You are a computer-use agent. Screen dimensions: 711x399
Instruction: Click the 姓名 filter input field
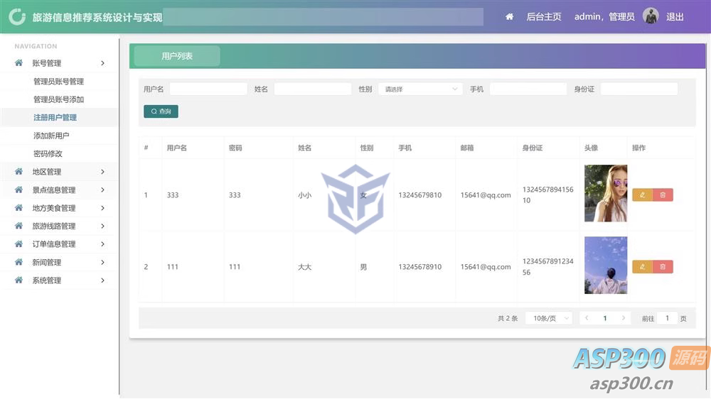312,89
